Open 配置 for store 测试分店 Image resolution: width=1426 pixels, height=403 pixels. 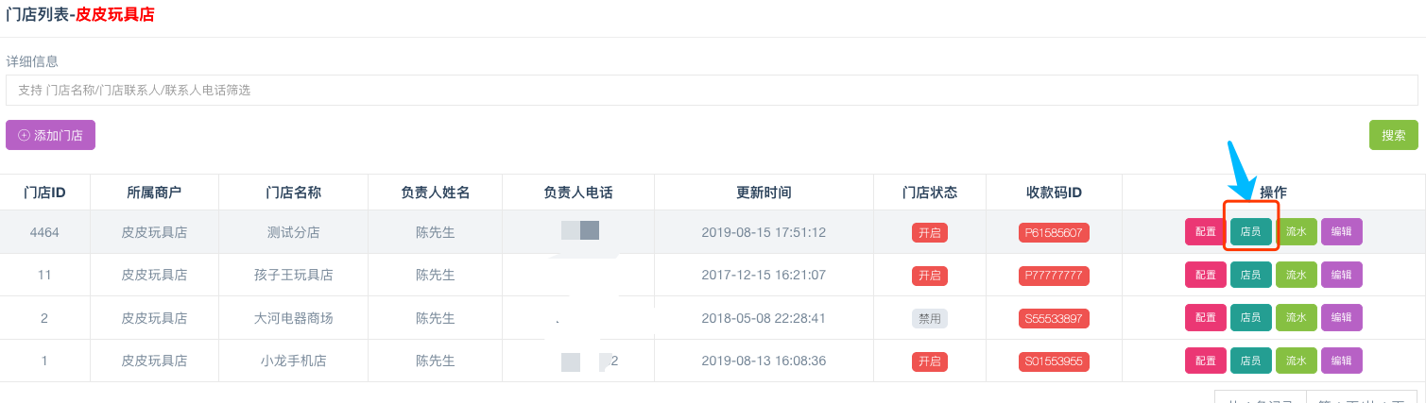tap(1206, 231)
